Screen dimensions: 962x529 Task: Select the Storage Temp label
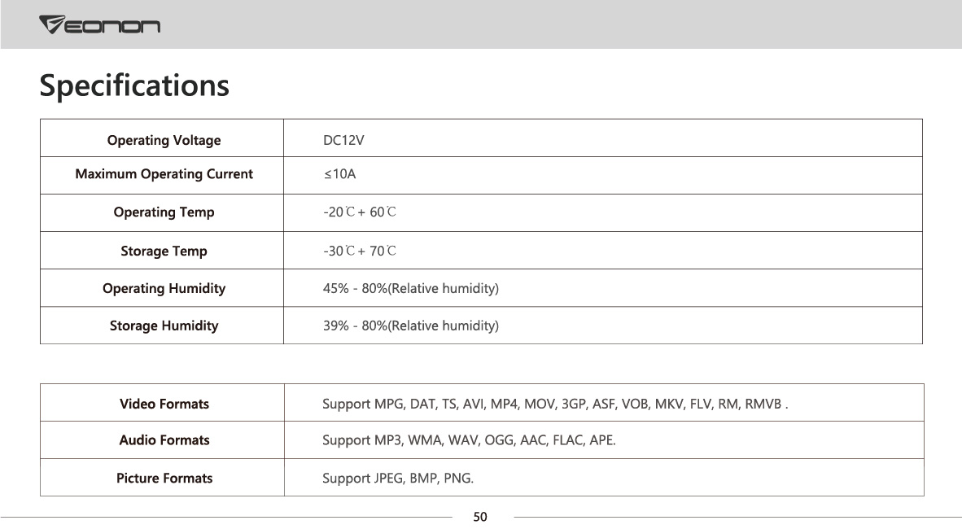pos(164,251)
